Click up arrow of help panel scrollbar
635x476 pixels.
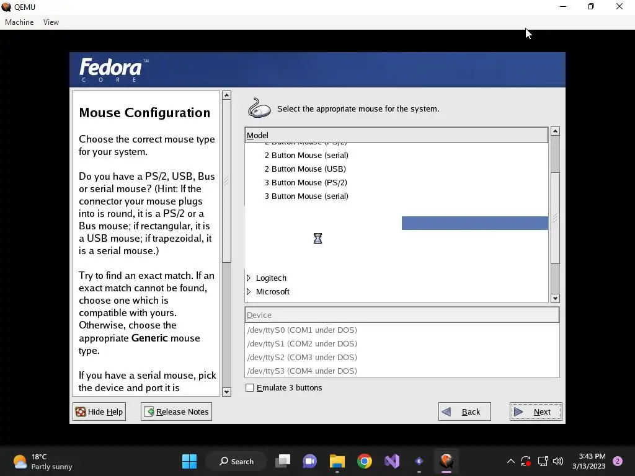point(227,95)
